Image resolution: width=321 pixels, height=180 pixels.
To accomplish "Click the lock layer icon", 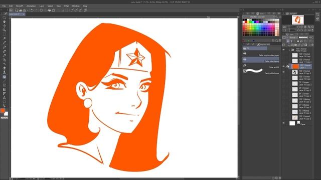I will pyautogui.click(x=298, y=41).
